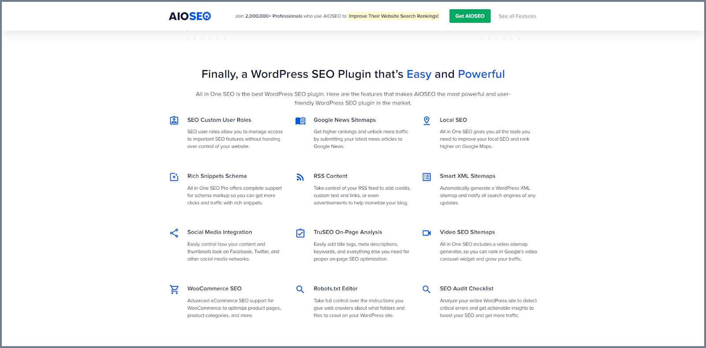Click the Social Media Integration share icon
The image size is (706, 348).
click(x=174, y=233)
